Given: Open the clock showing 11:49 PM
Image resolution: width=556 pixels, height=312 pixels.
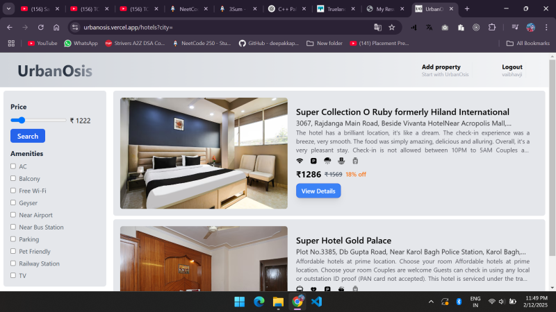Looking at the screenshot, I should coord(536,302).
